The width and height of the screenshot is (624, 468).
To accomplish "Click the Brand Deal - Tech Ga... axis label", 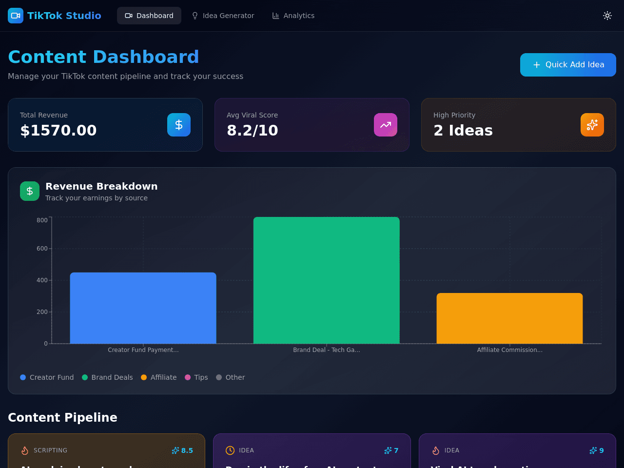I will 327,350.
